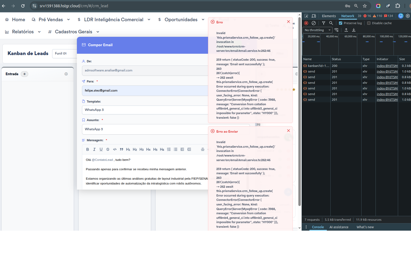Toggle bold formatting in message editor

87,149
